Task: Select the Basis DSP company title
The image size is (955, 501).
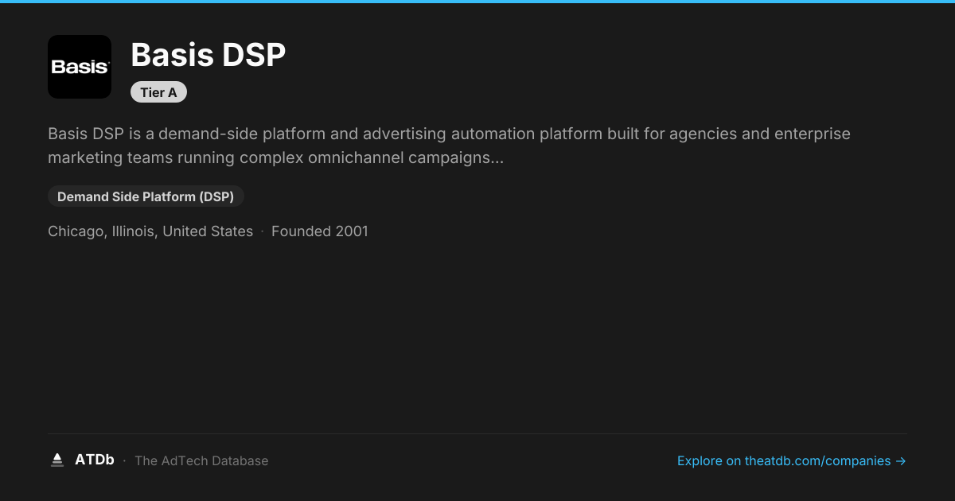Action: 209,55
